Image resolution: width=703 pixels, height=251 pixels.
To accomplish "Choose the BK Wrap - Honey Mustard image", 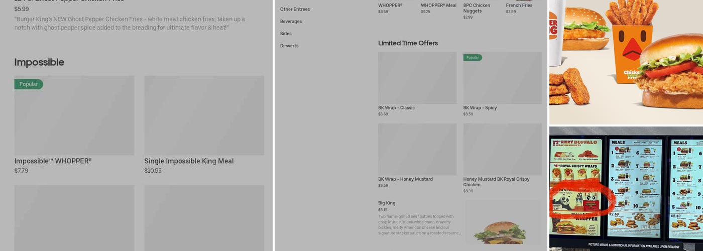I will pos(417,150).
